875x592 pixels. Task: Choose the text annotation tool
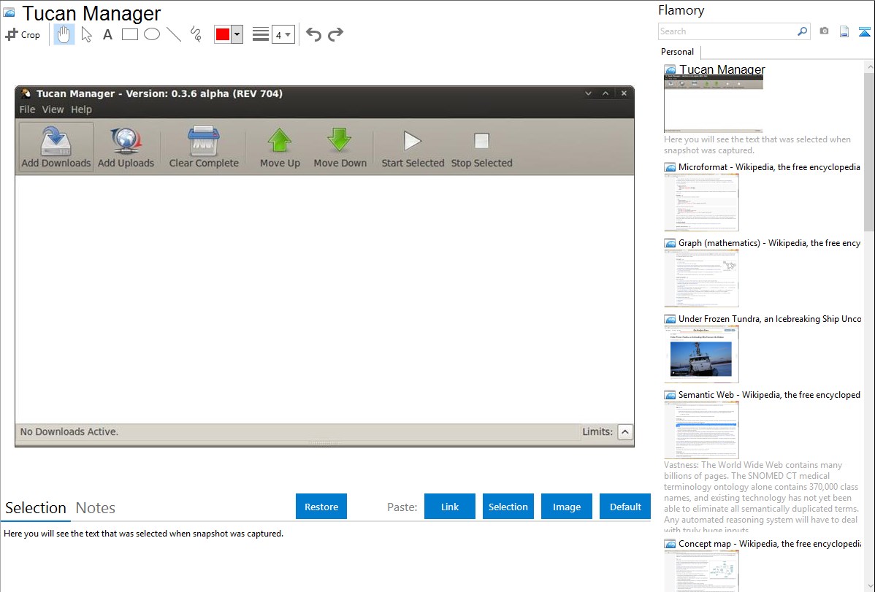[x=107, y=34]
